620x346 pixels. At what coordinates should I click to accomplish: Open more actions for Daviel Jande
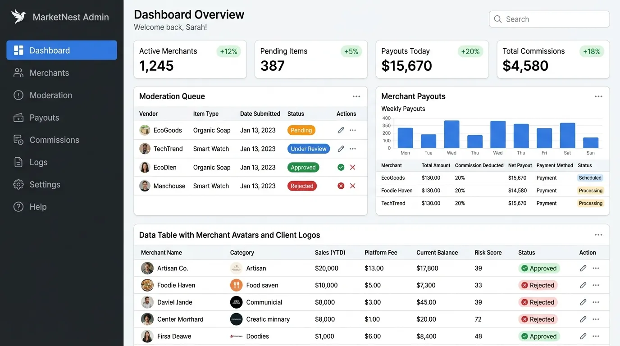pyautogui.click(x=596, y=302)
